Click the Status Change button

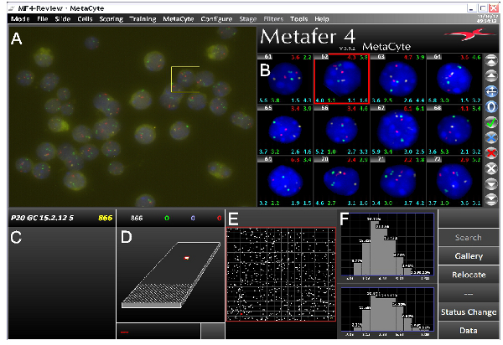click(x=468, y=312)
